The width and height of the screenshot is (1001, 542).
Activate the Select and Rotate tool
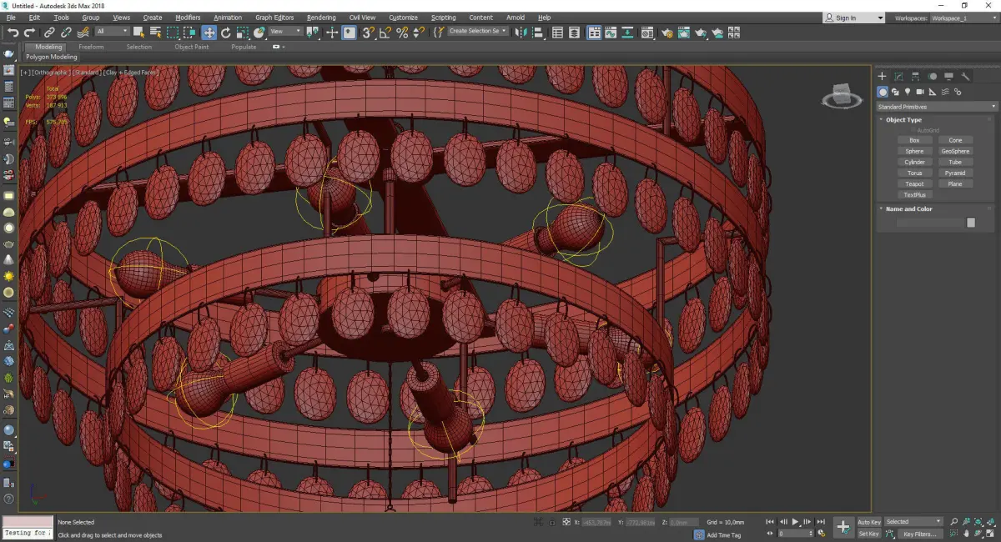coord(225,33)
